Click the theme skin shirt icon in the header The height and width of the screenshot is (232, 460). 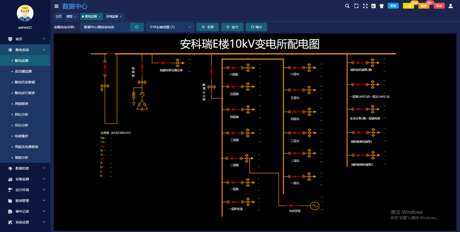coord(381,6)
